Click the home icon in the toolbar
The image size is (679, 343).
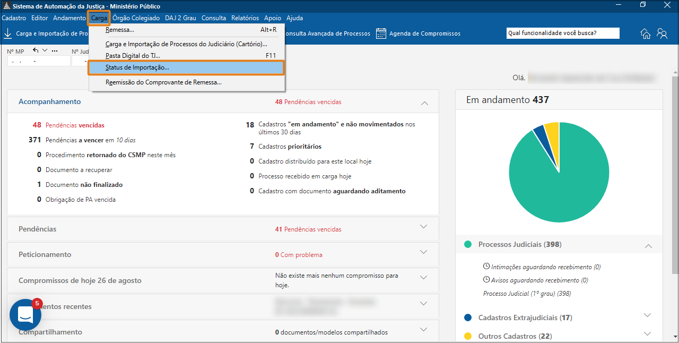click(x=646, y=33)
